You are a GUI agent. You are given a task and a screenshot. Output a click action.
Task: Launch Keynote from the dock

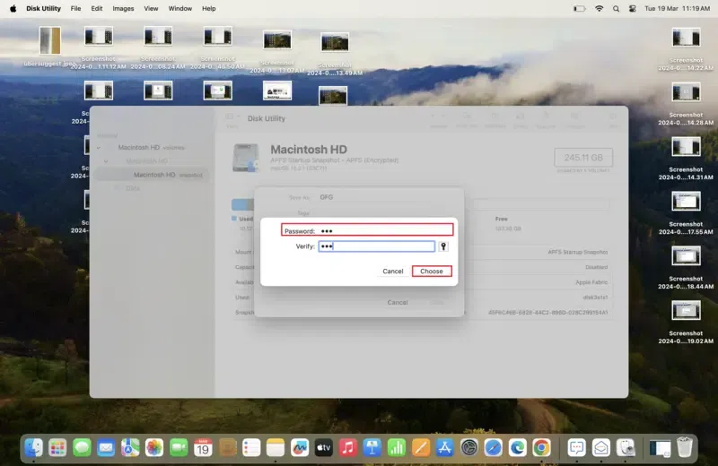(372, 448)
